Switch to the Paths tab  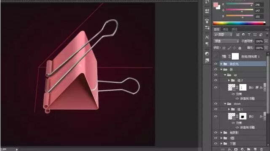pos(234,29)
